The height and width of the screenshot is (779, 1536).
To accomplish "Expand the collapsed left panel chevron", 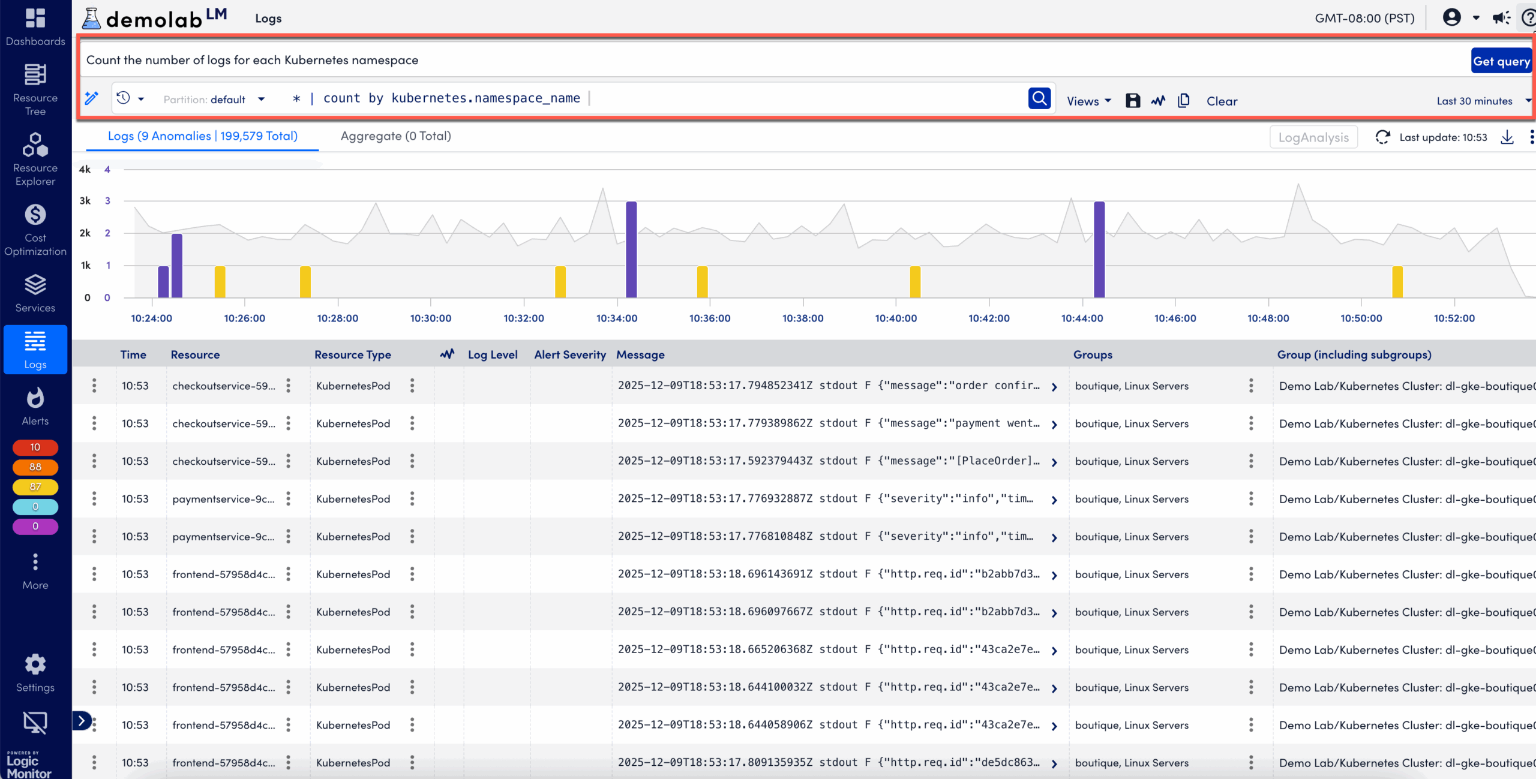I will (x=81, y=721).
